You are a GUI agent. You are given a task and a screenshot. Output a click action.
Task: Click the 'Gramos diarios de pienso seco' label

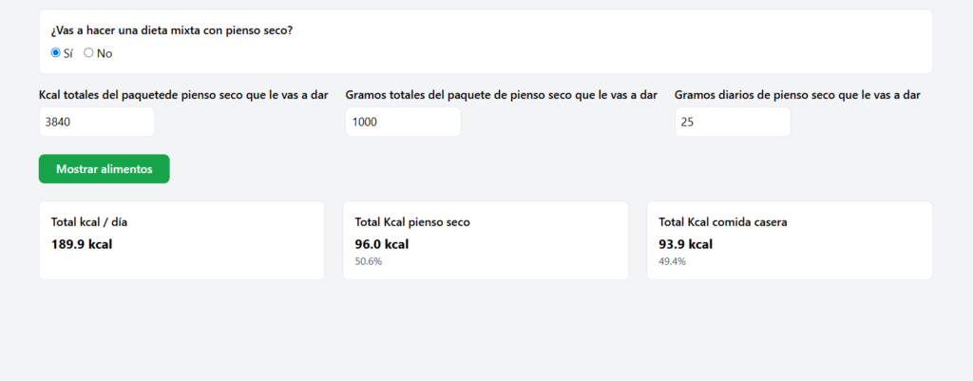pyautogui.click(x=796, y=95)
